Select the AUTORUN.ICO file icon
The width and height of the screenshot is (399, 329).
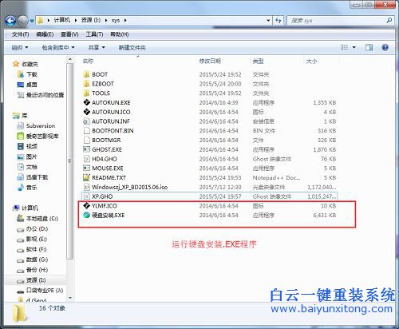coord(86,112)
